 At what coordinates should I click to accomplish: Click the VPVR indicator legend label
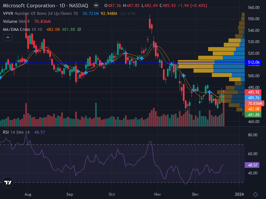pos(8,14)
